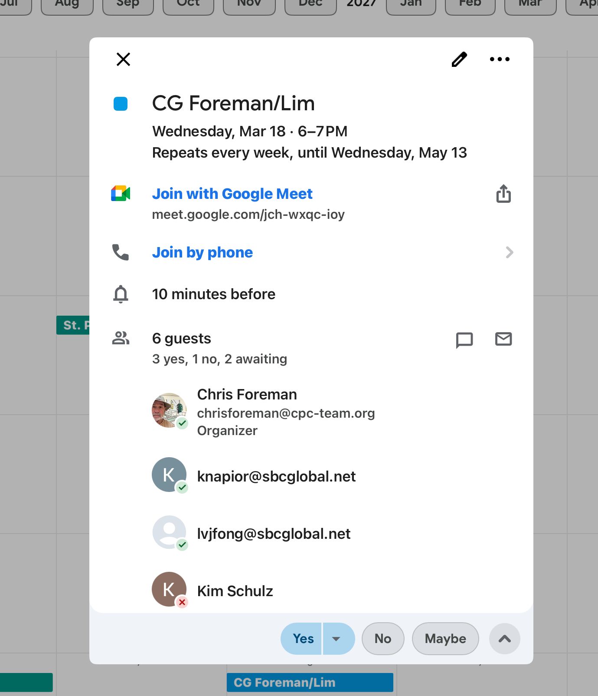The height and width of the screenshot is (696, 598).
Task: Jump to the Nov month tab
Action: pos(249,4)
